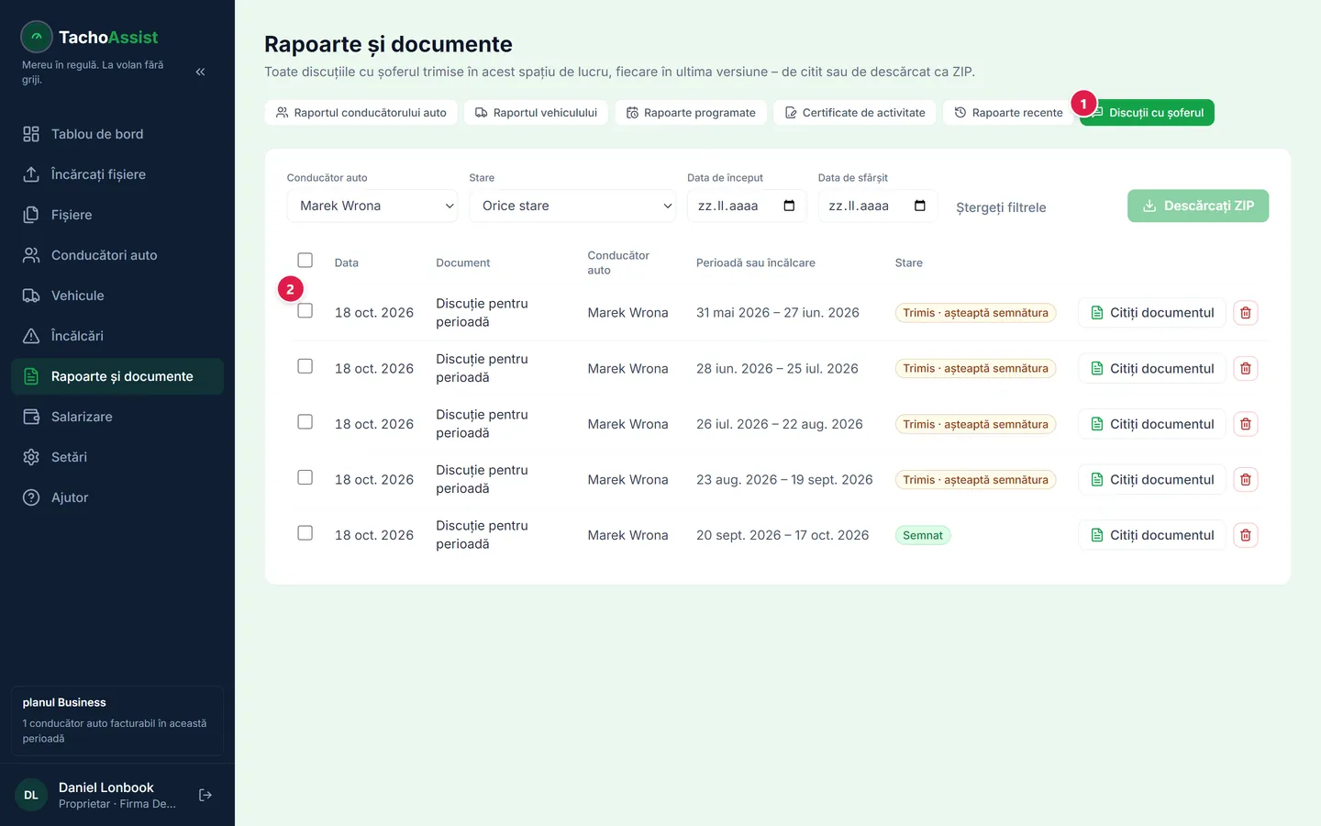The image size is (1321, 826).
Task: Switch to Raportul conducătorului auto tab
Action: click(361, 113)
